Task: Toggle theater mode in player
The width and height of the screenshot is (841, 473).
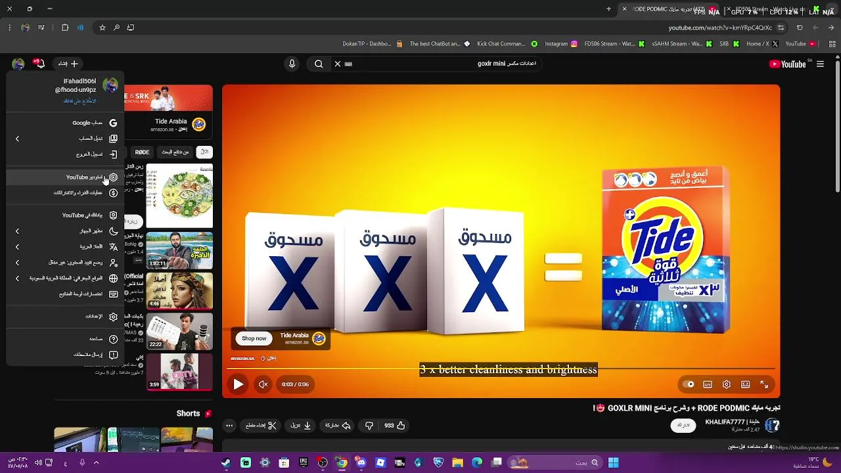Action: tap(746, 384)
